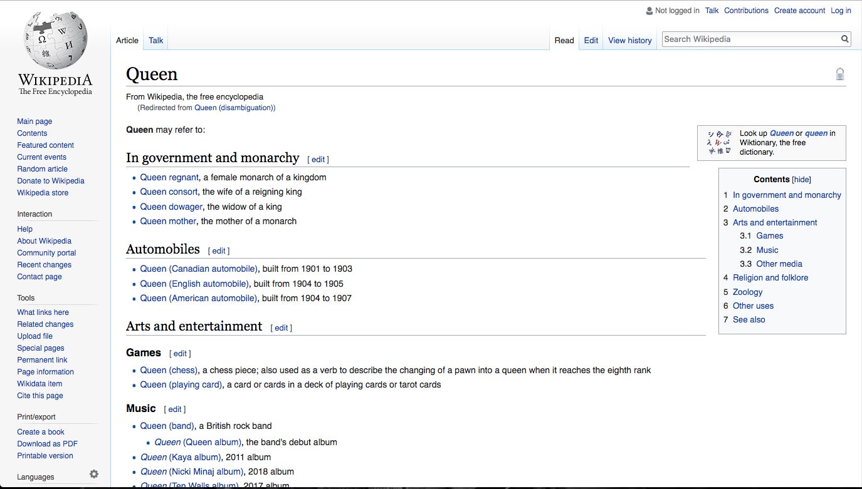862x489 pixels.
Task: Open the Edit tab
Action: point(591,40)
